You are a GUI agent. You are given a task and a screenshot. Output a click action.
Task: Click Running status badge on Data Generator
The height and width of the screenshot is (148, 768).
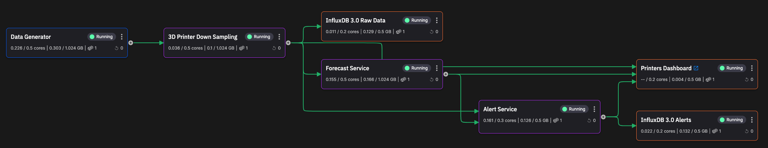point(102,37)
